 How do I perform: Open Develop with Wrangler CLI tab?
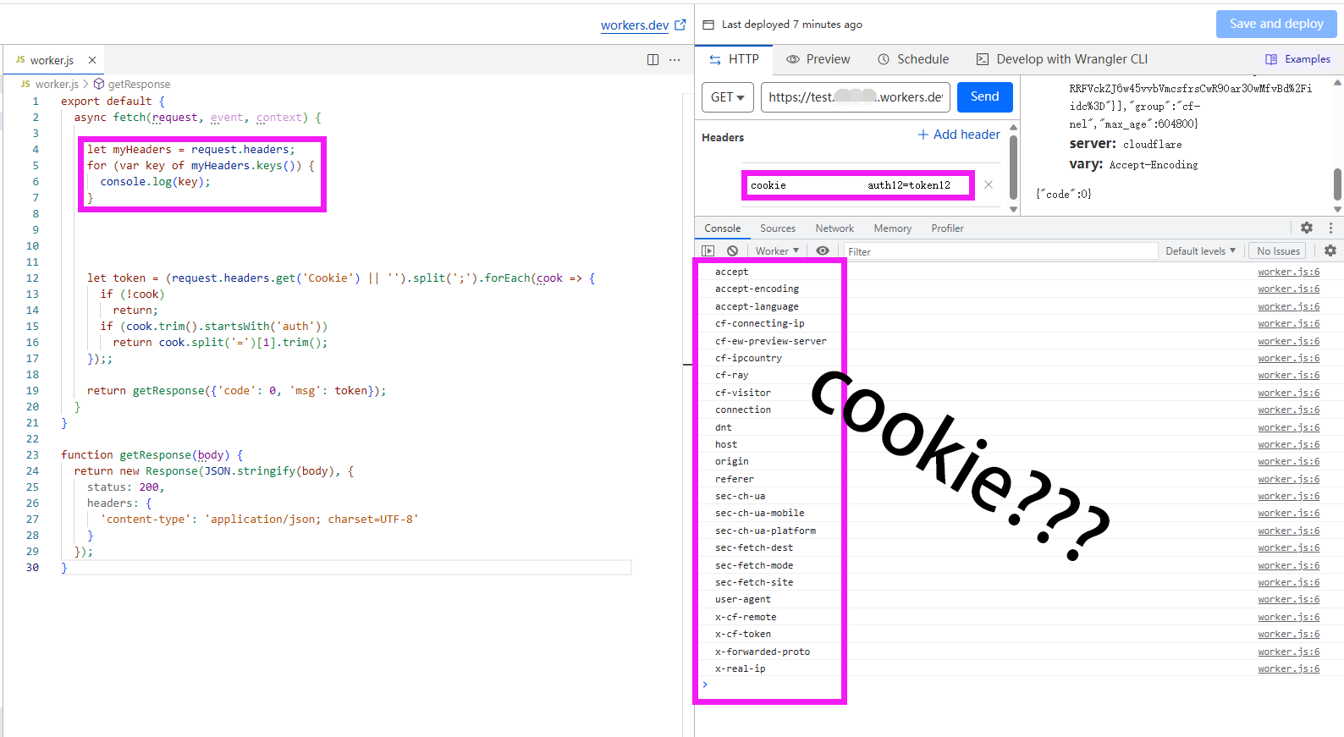[x=1062, y=59]
